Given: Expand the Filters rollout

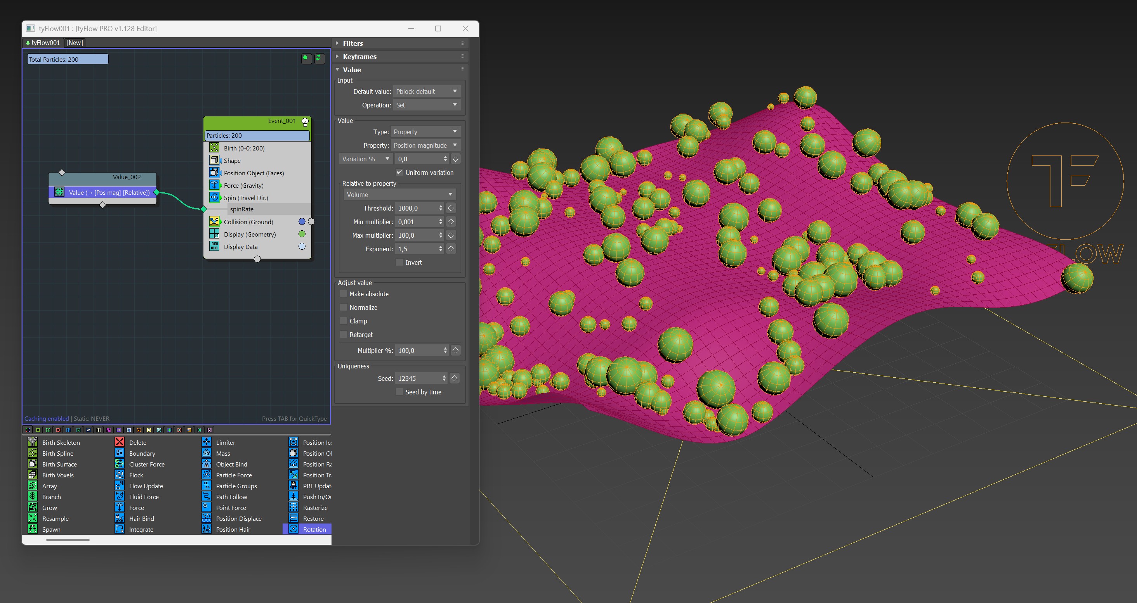Looking at the screenshot, I should coord(352,43).
